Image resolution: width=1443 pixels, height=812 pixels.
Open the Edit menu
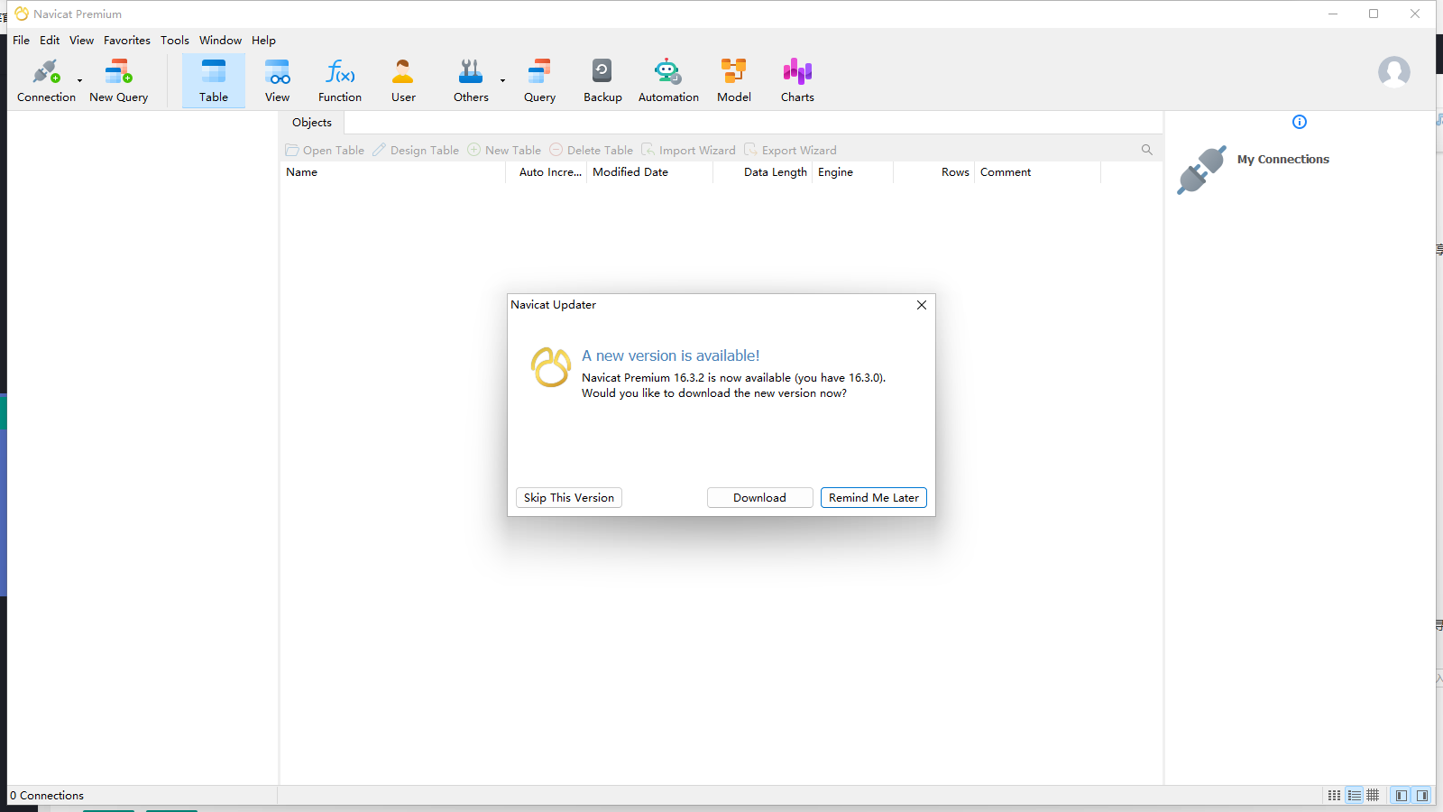pyautogui.click(x=50, y=41)
